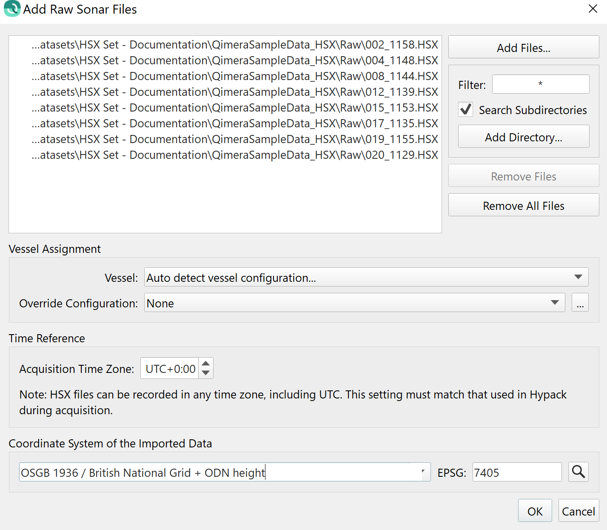Open the Vessel dropdown list
Viewport: 607px width, 530px height.
[x=578, y=277]
